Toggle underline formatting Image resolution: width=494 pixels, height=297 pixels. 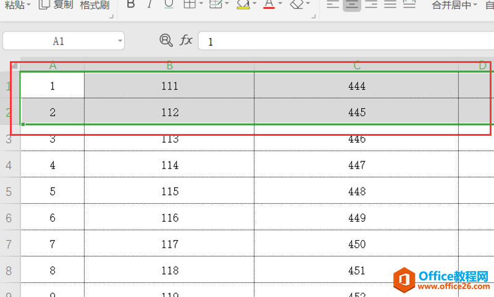click(x=169, y=4)
